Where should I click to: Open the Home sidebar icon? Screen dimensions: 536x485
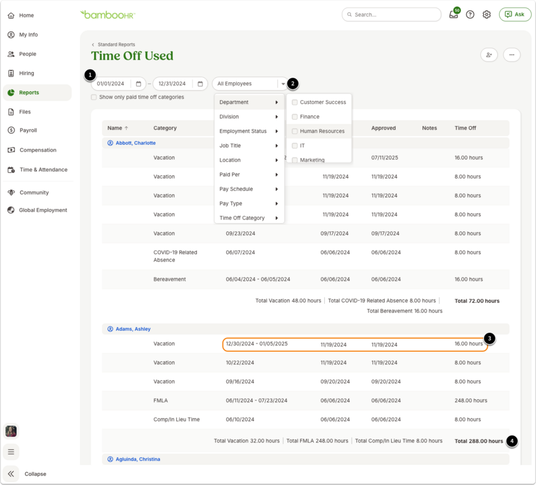pyautogui.click(x=11, y=16)
